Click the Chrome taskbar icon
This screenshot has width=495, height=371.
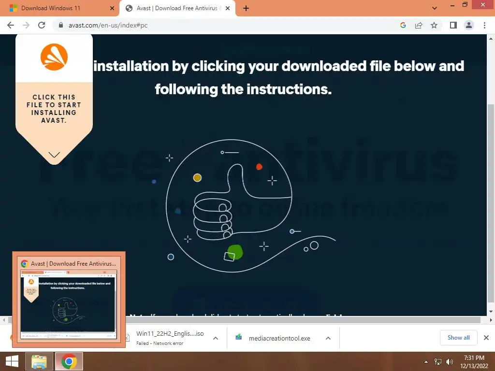[69, 361]
